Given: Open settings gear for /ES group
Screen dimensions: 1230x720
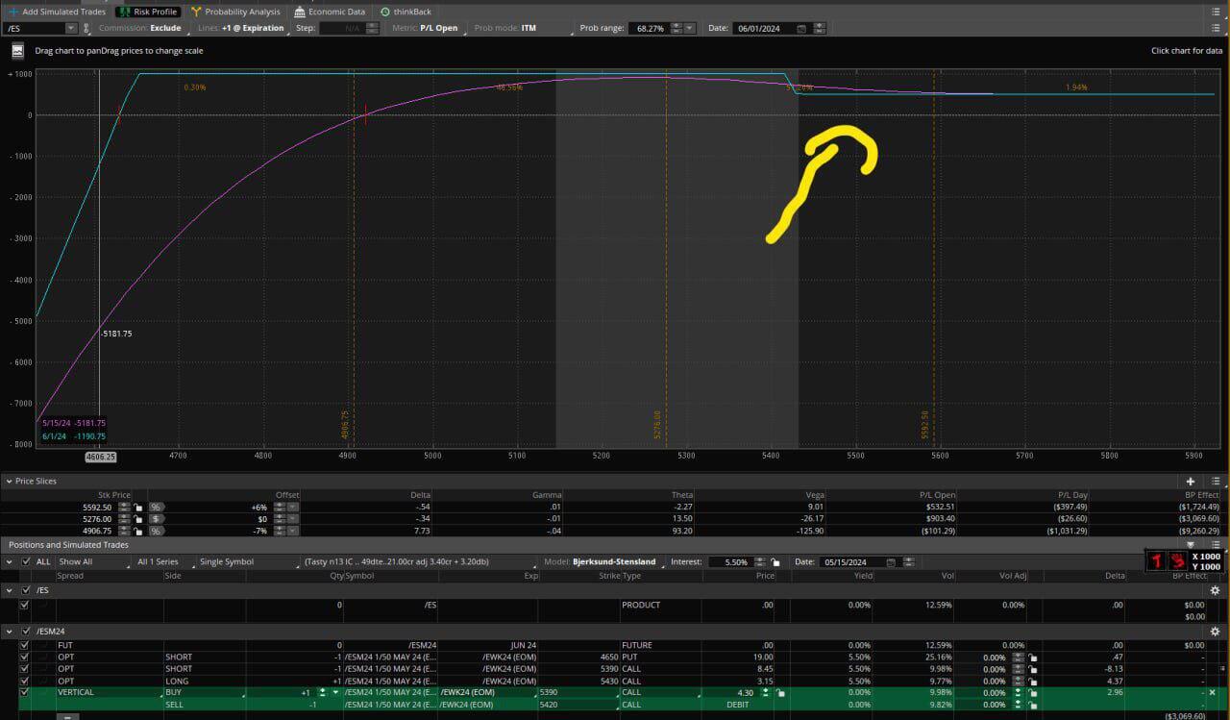Looking at the screenshot, I should tap(1215, 590).
